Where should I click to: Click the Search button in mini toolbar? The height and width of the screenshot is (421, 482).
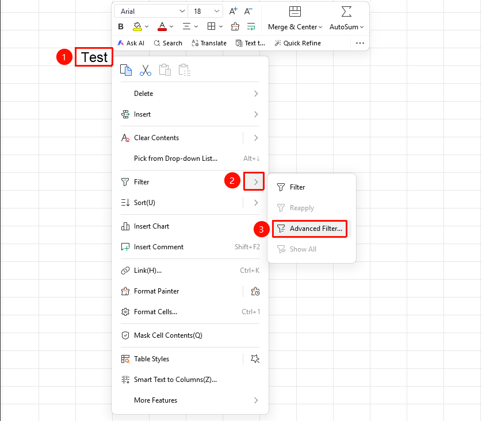(x=168, y=43)
